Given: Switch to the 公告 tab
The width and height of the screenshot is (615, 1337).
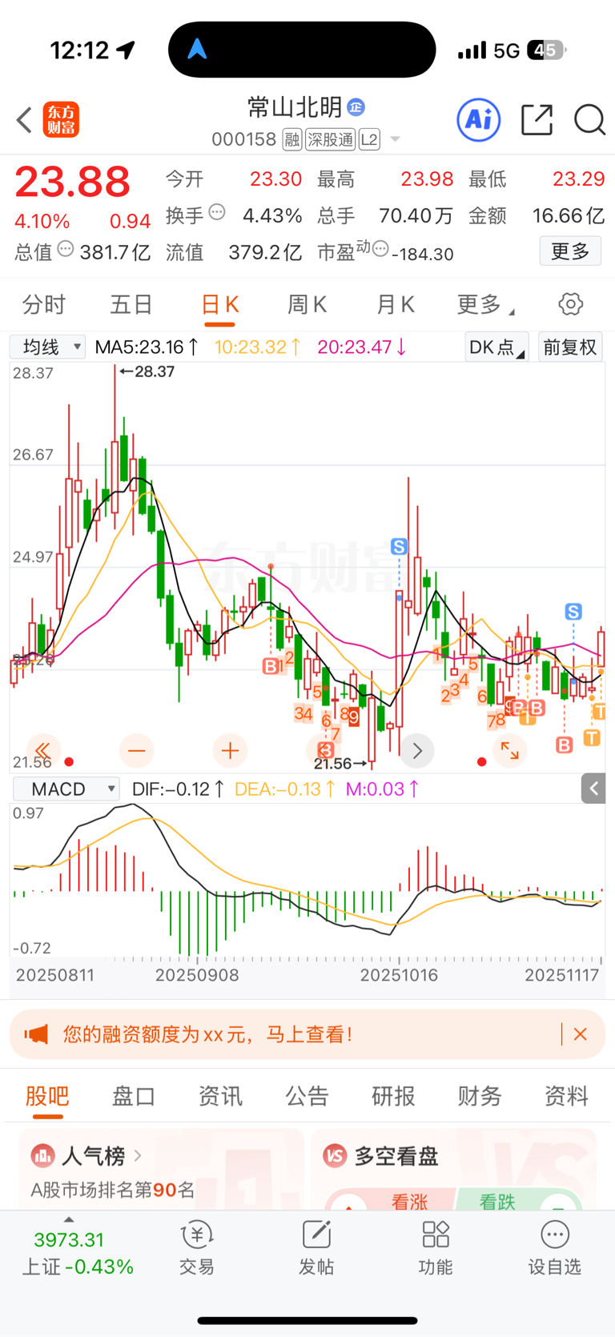Looking at the screenshot, I should [x=307, y=1096].
